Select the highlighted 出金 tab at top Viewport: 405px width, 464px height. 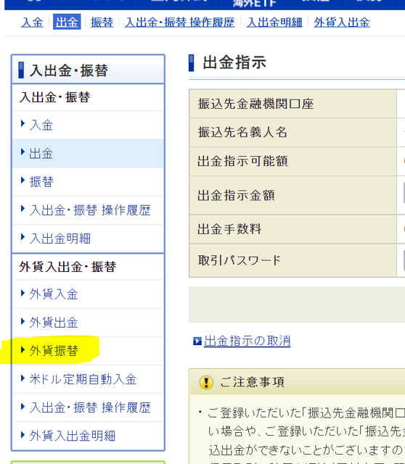67,22
